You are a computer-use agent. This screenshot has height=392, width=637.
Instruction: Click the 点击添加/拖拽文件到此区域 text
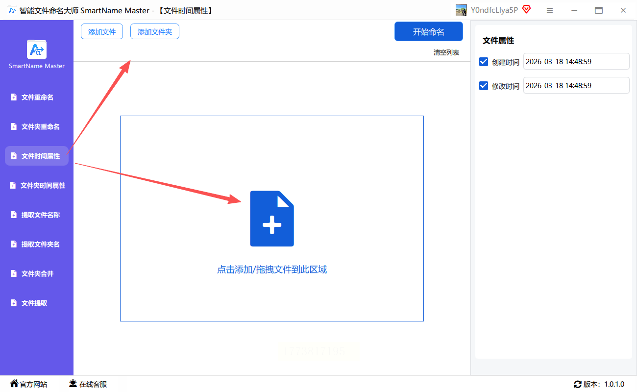[x=272, y=269]
